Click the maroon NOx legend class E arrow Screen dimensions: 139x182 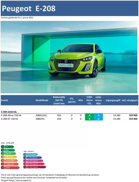point(35,167)
